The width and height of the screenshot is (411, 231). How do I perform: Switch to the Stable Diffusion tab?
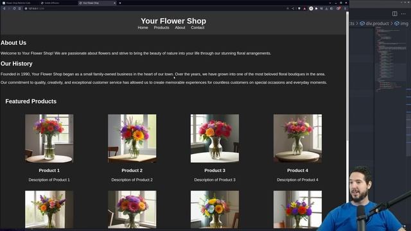coord(59,3)
